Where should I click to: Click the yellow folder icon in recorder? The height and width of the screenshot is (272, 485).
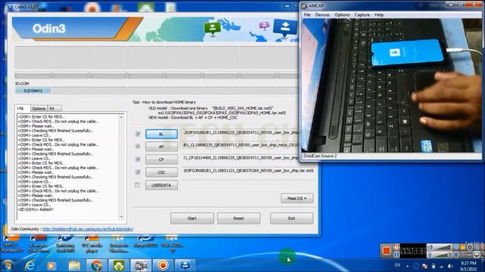point(463,247)
